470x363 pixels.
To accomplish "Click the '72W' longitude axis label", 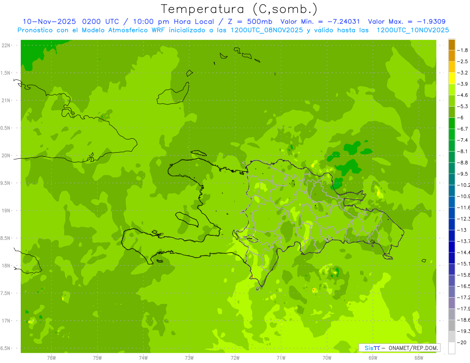I will click(235, 358).
